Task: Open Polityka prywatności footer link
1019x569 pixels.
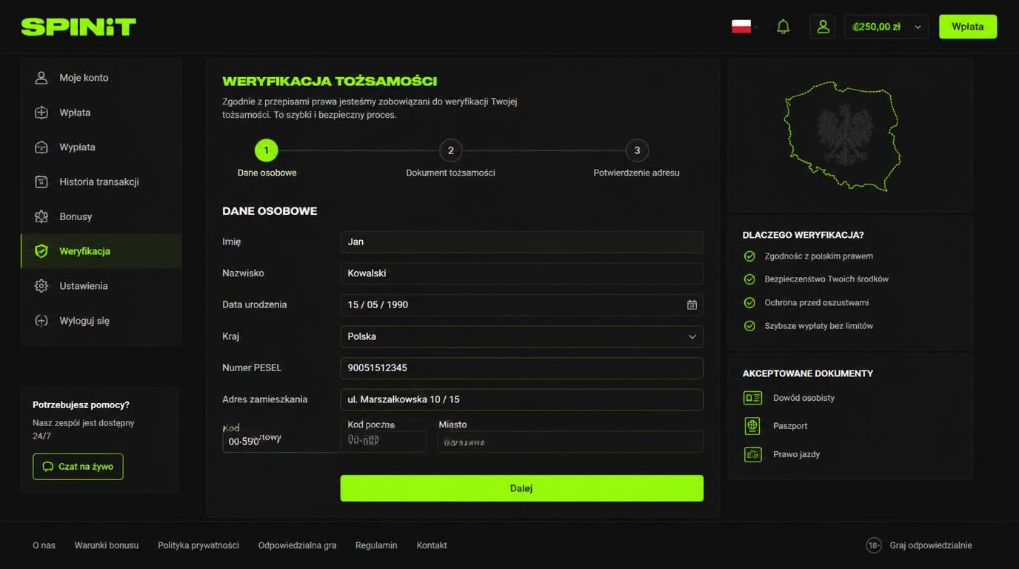Action: tap(198, 545)
